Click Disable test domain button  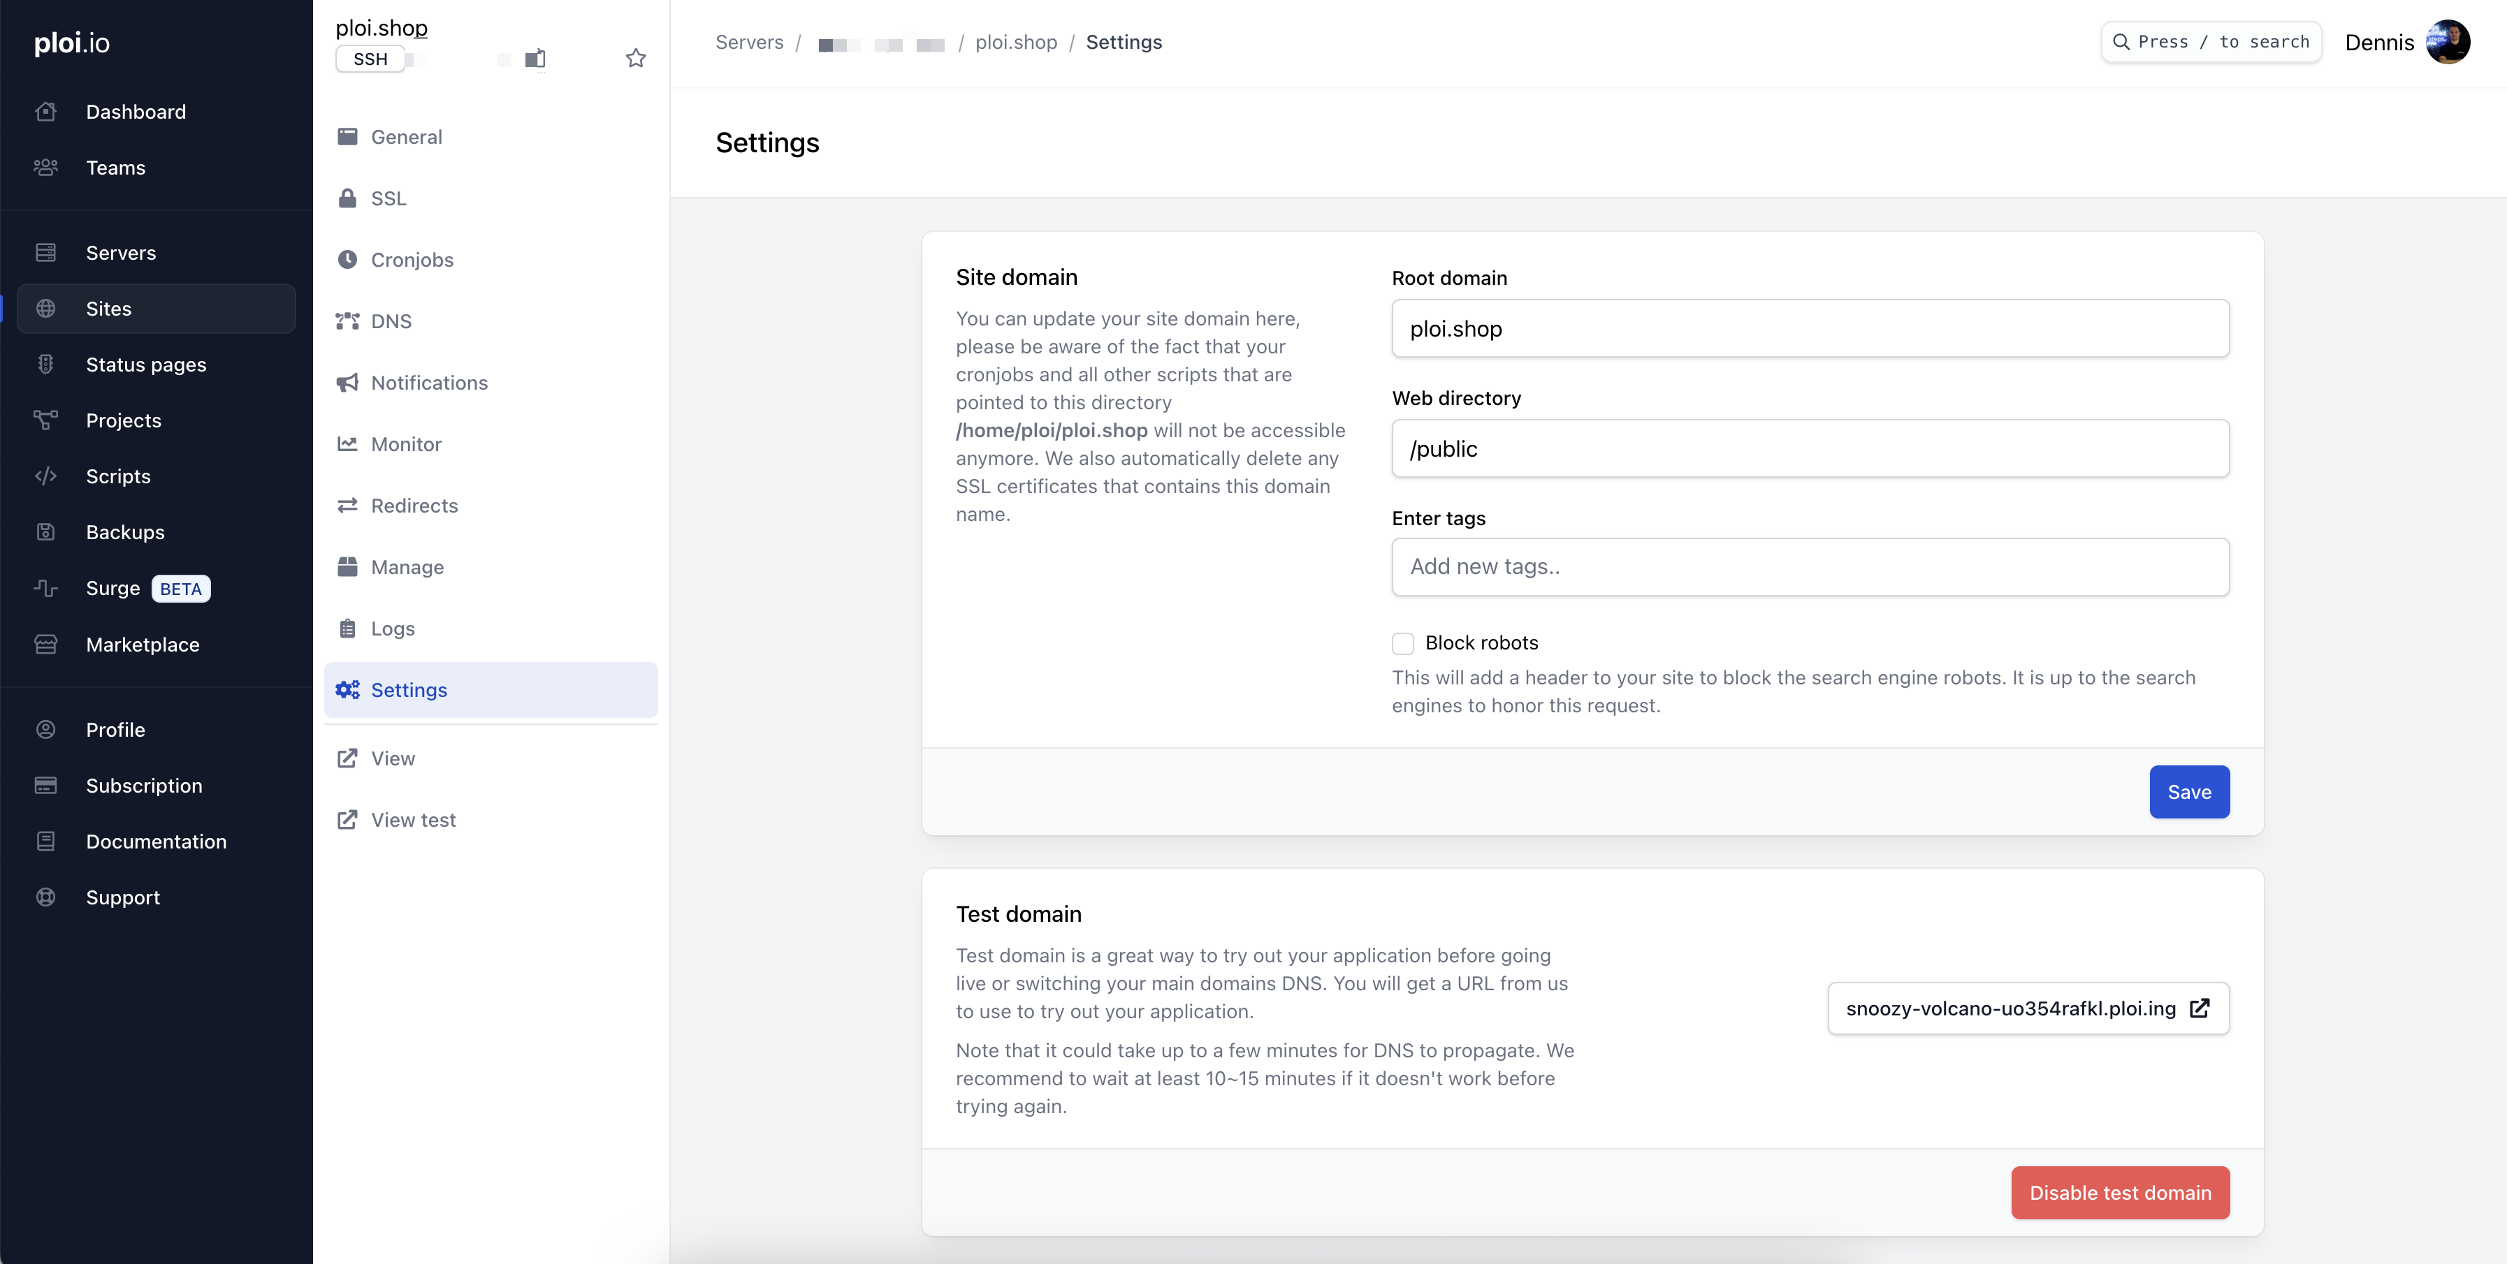2120,1193
